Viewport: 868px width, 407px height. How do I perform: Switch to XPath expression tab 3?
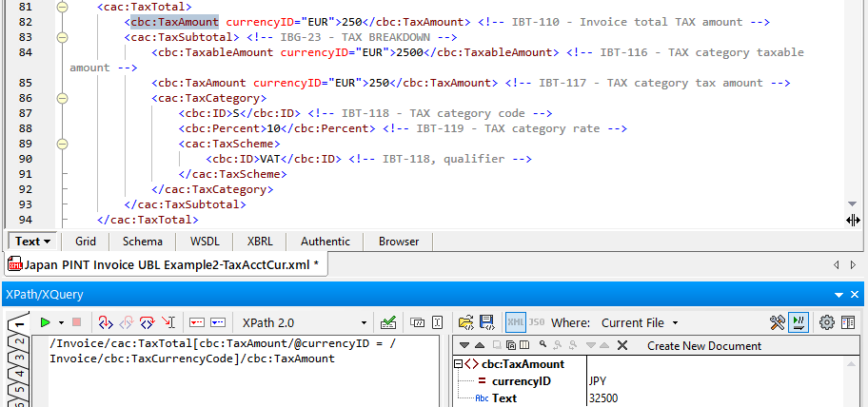(x=18, y=359)
